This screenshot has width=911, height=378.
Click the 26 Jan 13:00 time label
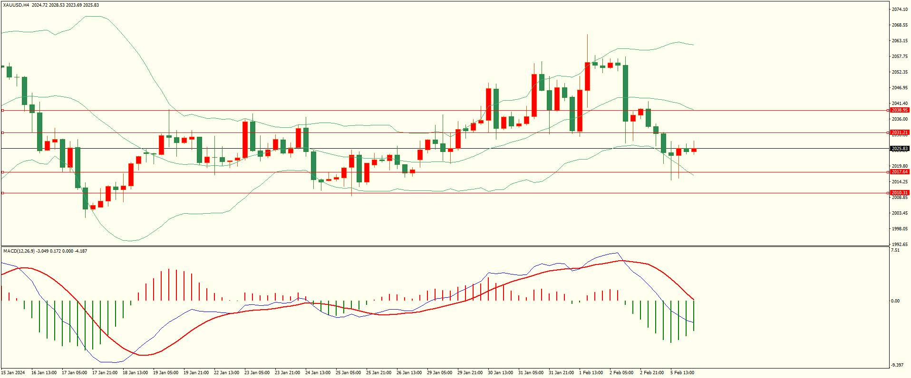point(409,373)
